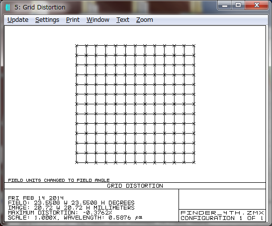The width and height of the screenshot is (272, 226).
Task: Click the top-left corner cross of grid
Action: point(77,46)
